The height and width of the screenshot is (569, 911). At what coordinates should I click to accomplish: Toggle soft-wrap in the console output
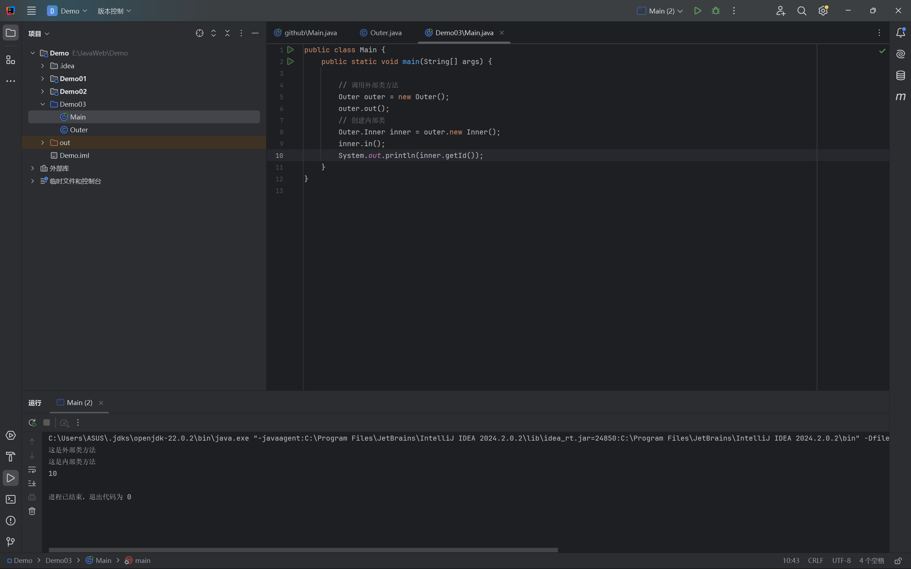click(32, 470)
